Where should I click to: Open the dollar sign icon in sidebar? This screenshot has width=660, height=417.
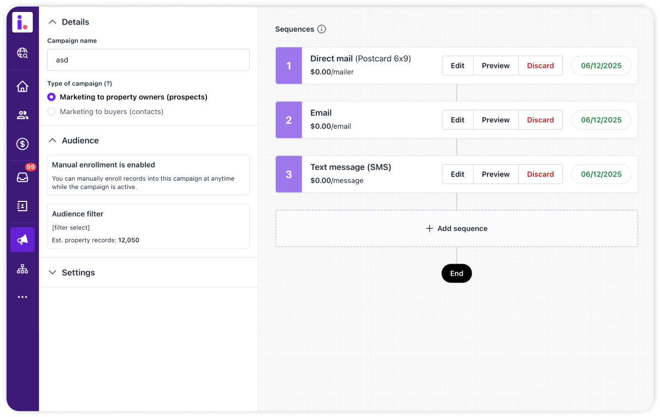pyautogui.click(x=22, y=144)
